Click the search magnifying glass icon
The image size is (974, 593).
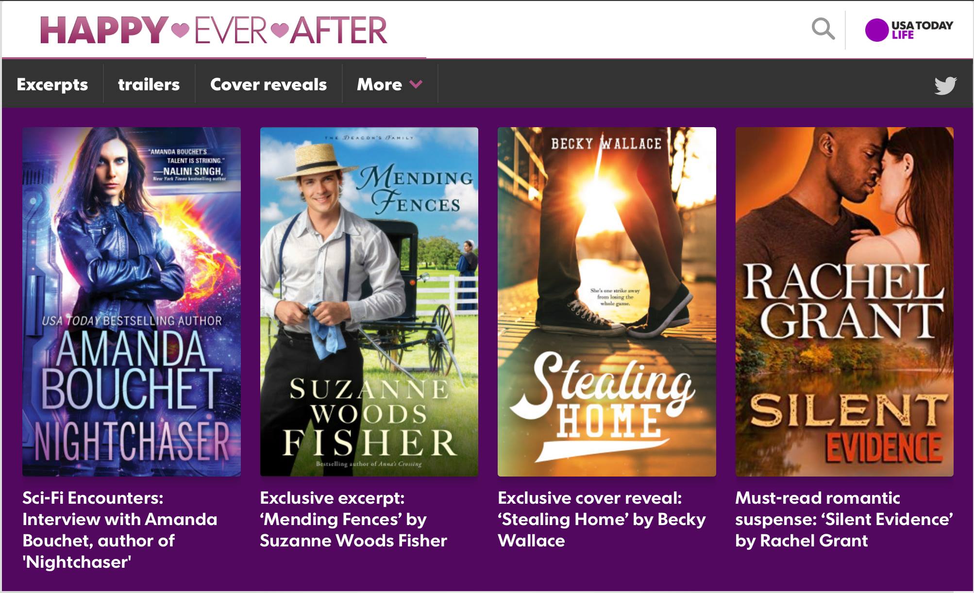(x=823, y=29)
